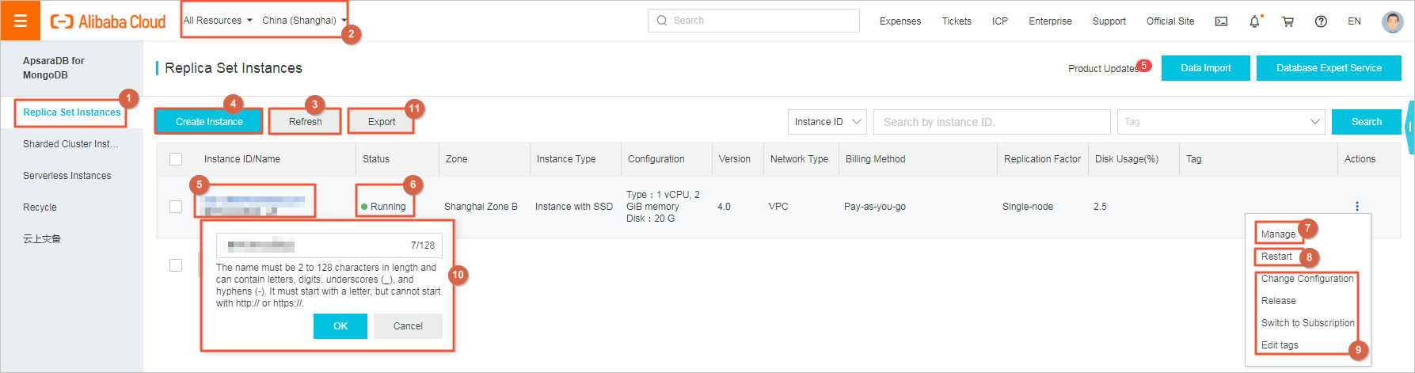The height and width of the screenshot is (373, 1415).
Task: Click the Search button next to the Tag filter
Action: 1366,122
